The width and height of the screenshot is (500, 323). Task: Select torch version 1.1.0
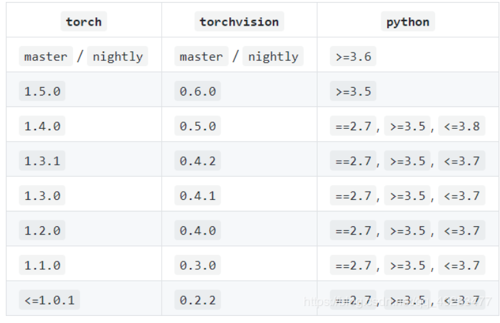click(x=42, y=265)
